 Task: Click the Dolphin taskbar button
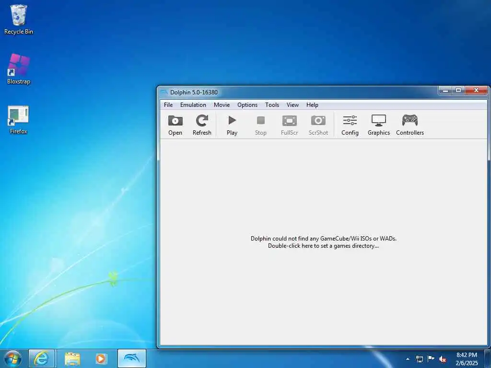tap(131, 358)
